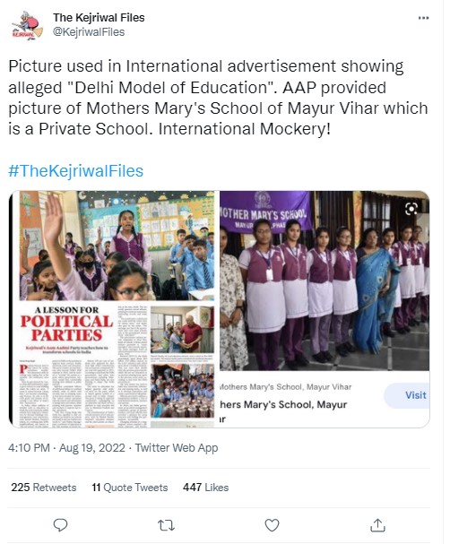Open the newspaper article image
This screenshot has width=450, height=544.
(114, 309)
